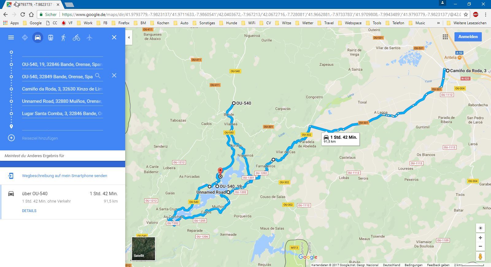The height and width of the screenshot is (267, 491).
Task: Edit Unnamed Road, 32880 Muíños waypoint
Action: [x=62, y=101]
